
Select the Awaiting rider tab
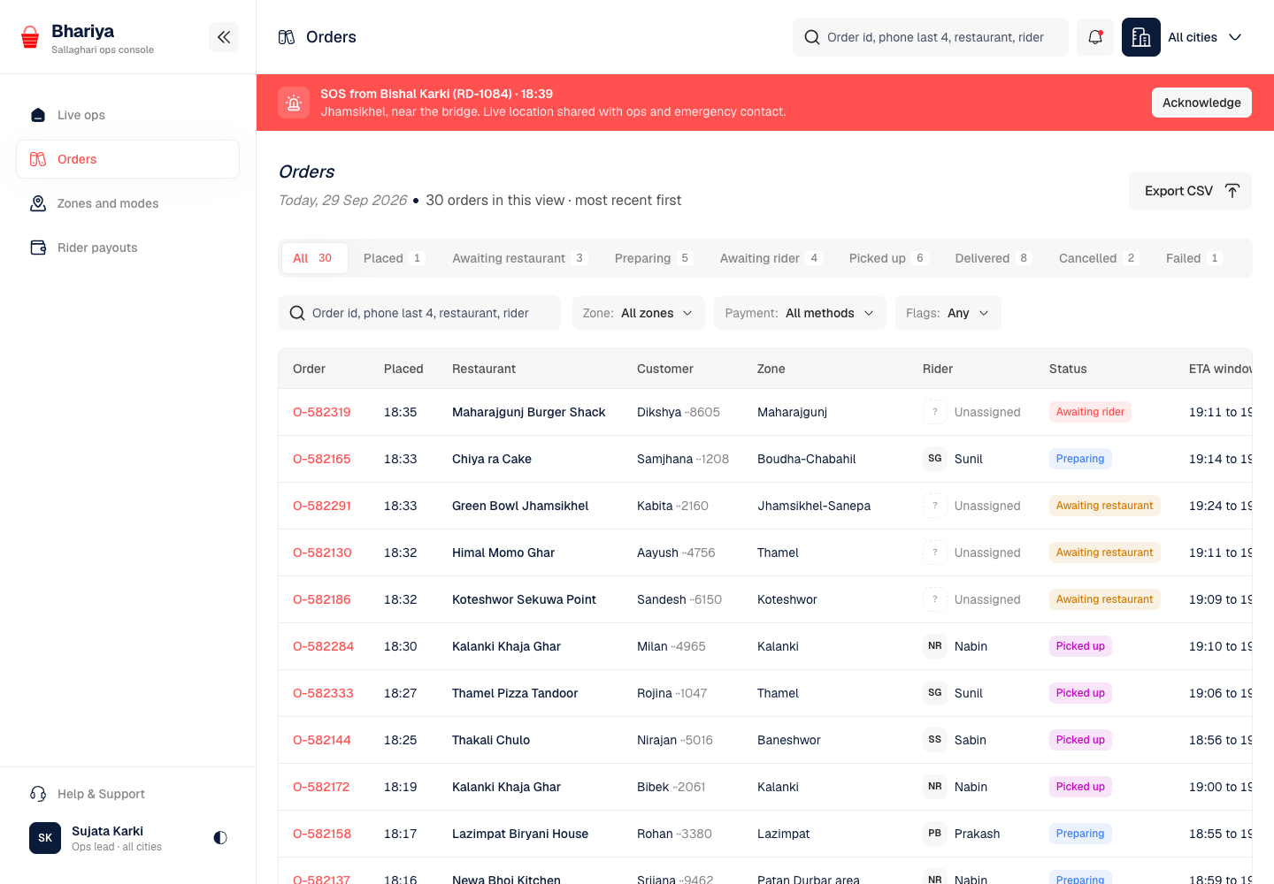771,258
